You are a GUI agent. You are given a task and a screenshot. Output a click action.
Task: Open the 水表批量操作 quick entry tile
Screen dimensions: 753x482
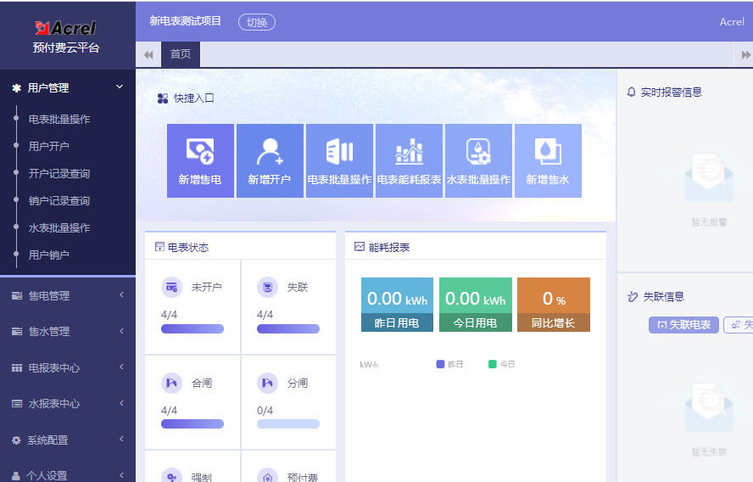(478, 153)
